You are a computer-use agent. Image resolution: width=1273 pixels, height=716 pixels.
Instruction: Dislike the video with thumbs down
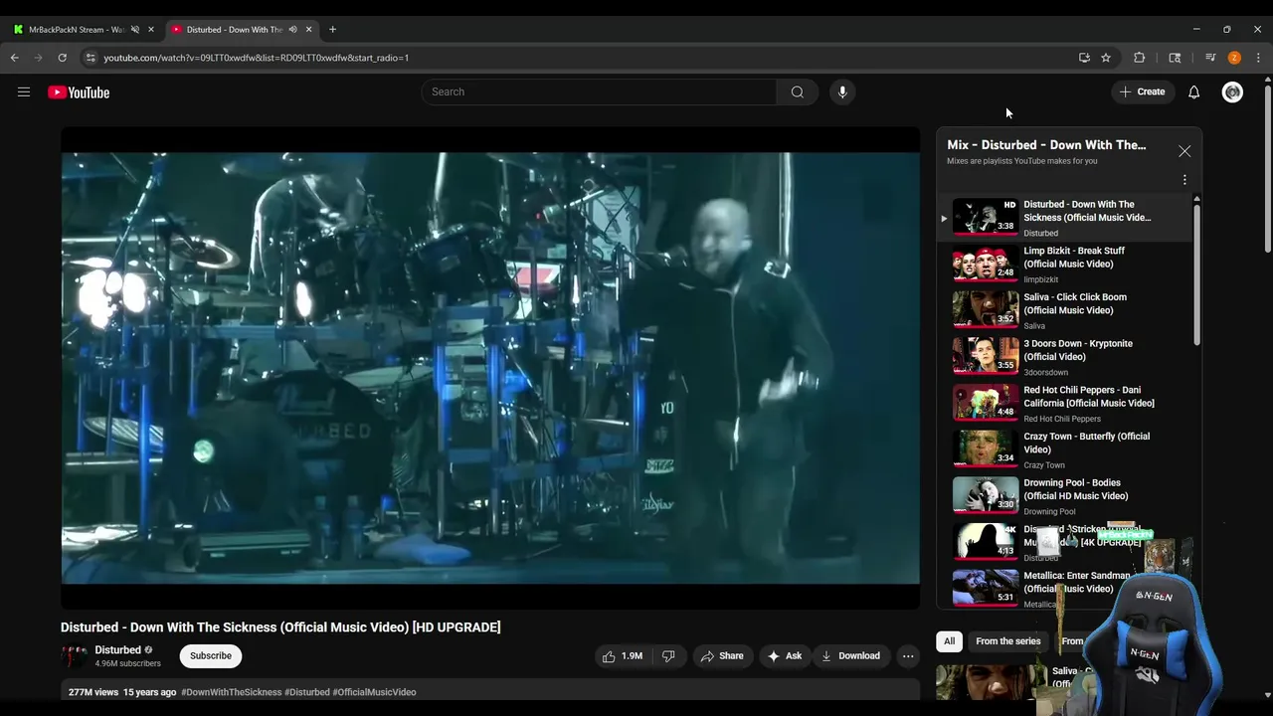tap(668, 656)
